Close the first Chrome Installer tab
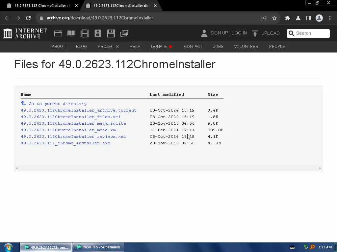 point(76,6)
